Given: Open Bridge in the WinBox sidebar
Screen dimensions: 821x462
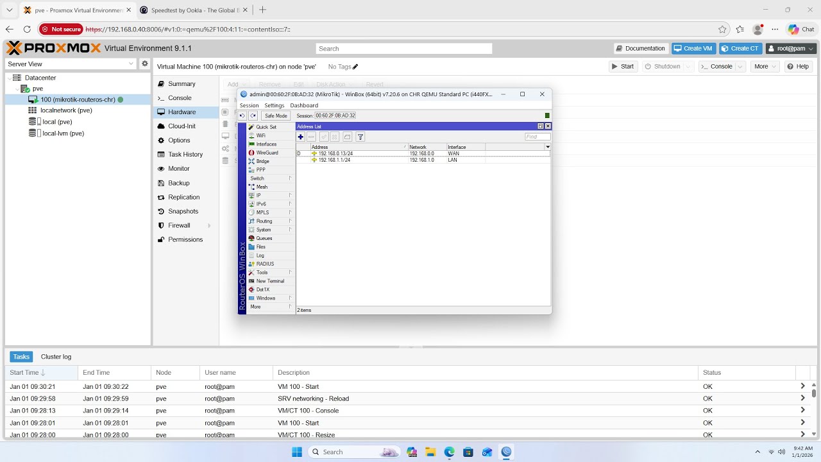Looking at the screenshot, I should [262, 161].
